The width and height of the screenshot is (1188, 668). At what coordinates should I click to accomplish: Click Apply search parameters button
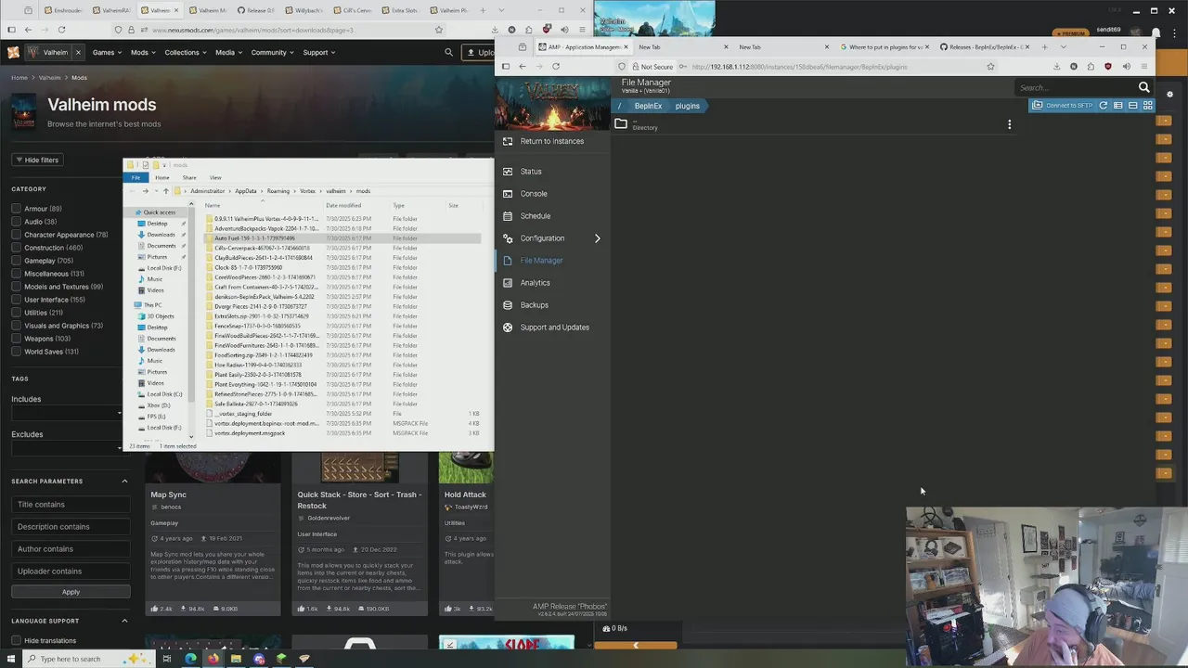pos(71,592)
